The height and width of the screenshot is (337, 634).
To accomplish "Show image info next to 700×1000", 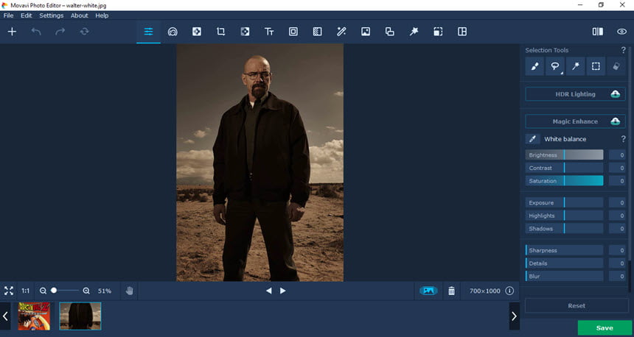I will 509,291.
